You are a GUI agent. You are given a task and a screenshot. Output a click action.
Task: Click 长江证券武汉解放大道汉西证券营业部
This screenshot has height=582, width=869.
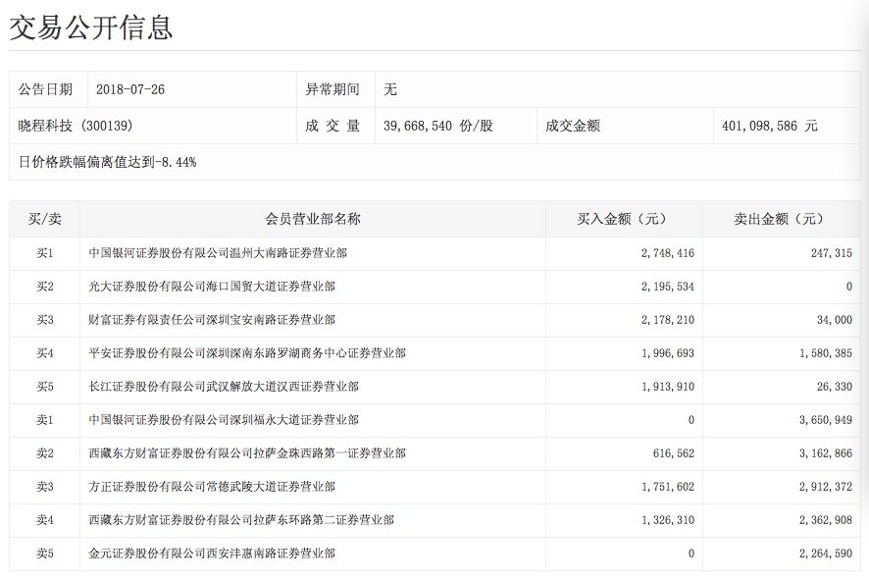(223, 387)
